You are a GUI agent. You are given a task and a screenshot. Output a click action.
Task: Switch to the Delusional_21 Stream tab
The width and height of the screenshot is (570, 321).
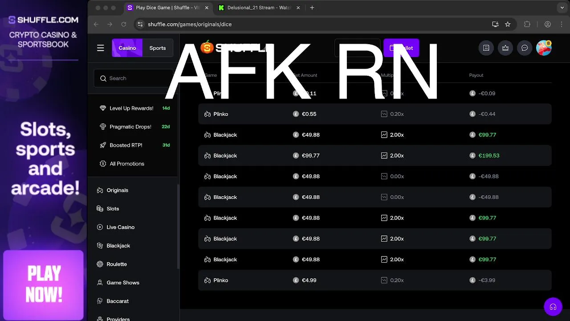coord(258,8)
